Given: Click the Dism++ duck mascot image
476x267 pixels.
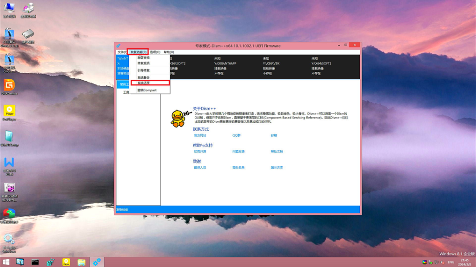Looking at the screenshot, I should click(x=178, y=118).
